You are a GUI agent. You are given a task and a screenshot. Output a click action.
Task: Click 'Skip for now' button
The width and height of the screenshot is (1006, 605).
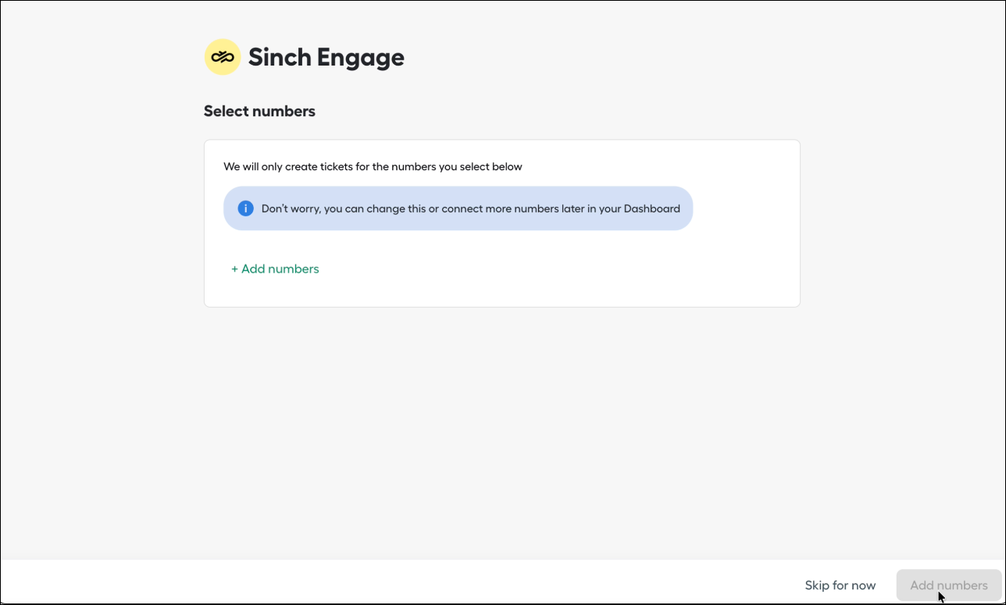840,585
